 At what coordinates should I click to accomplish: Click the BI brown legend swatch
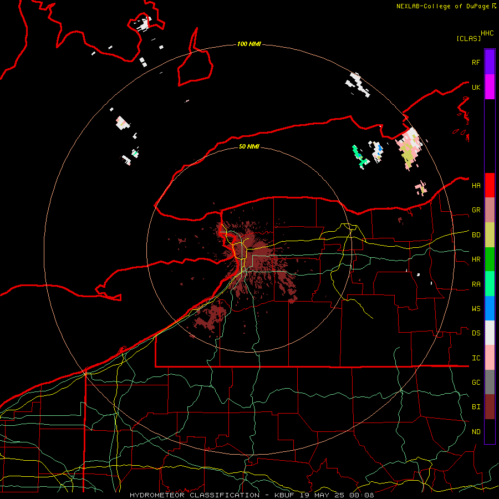pyautogui.click(x=490, y=407)
